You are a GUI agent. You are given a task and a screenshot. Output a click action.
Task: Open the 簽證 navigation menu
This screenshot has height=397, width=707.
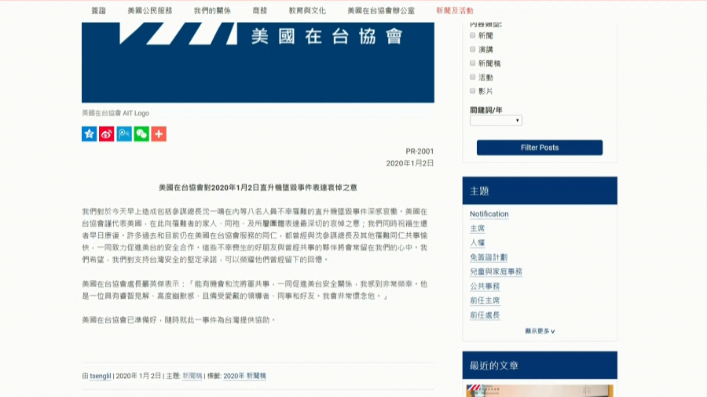click(x=98, y=10)
